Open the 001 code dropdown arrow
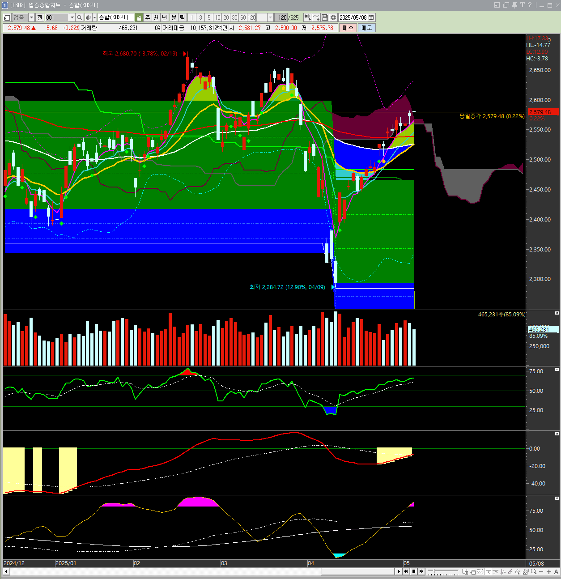The width and height of the screenshot is (561, 579). point(72,17)
